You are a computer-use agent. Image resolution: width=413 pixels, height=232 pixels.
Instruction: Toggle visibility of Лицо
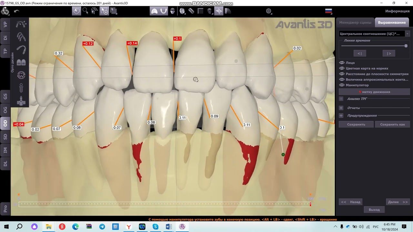click(x=342, y=63)
